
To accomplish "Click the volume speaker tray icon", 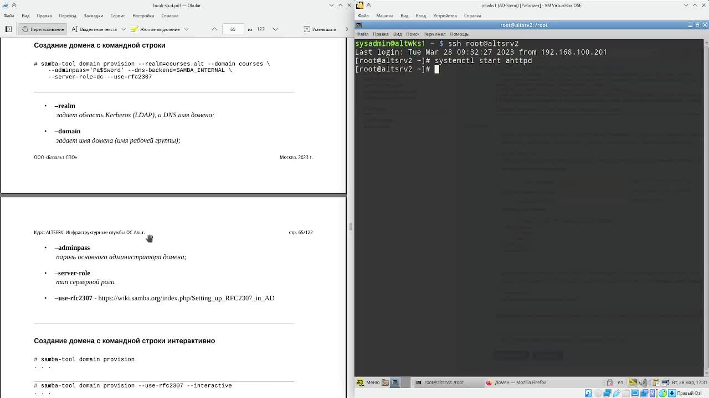I will coord(643,382).
